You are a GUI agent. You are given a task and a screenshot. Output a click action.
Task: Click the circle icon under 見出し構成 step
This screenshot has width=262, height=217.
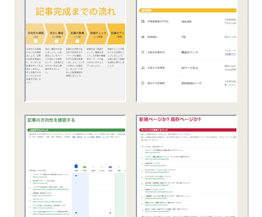click(x=56, y=41)
